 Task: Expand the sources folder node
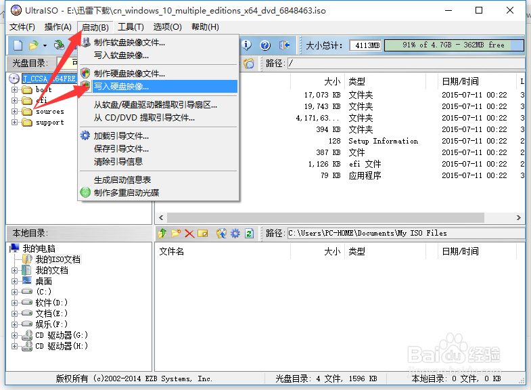(14, 111)
